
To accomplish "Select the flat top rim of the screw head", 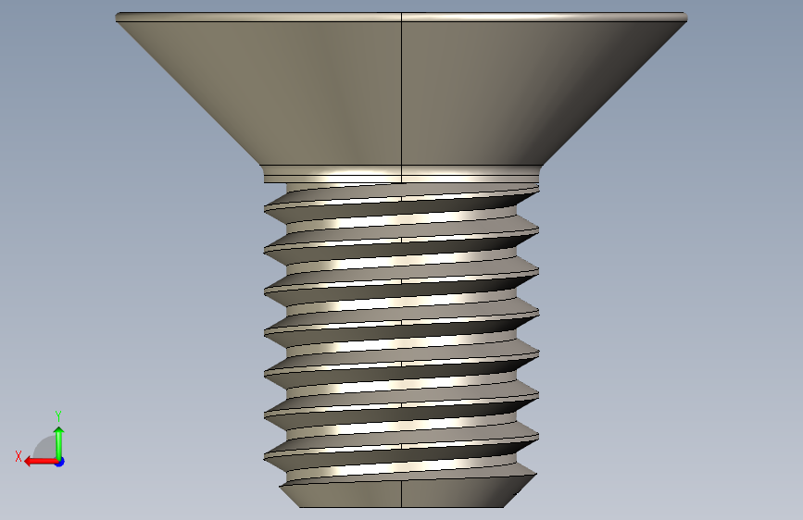I will [x=401, y=17].
